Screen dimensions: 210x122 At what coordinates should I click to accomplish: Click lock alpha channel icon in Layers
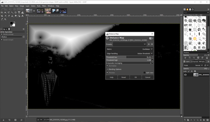pyautogui.click(x=195, y=71)
